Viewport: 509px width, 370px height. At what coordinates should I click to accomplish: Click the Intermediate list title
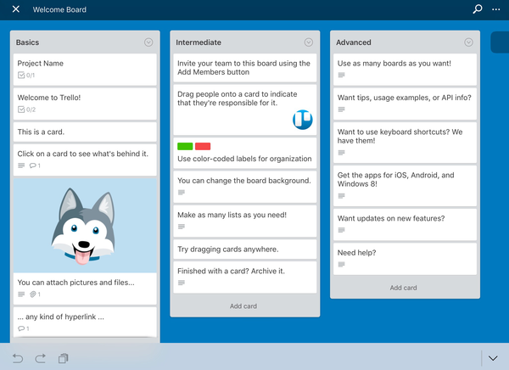point(199,42)
